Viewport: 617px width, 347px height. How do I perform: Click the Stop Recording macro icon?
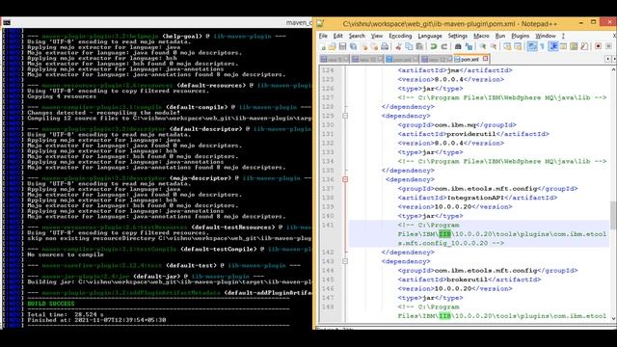(608, 46)
